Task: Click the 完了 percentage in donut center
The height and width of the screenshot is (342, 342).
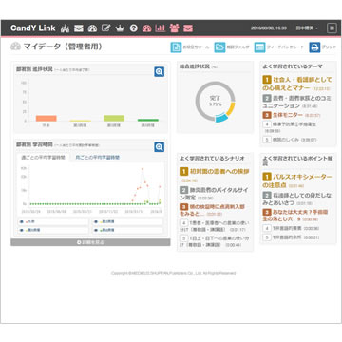Action: 215,101
